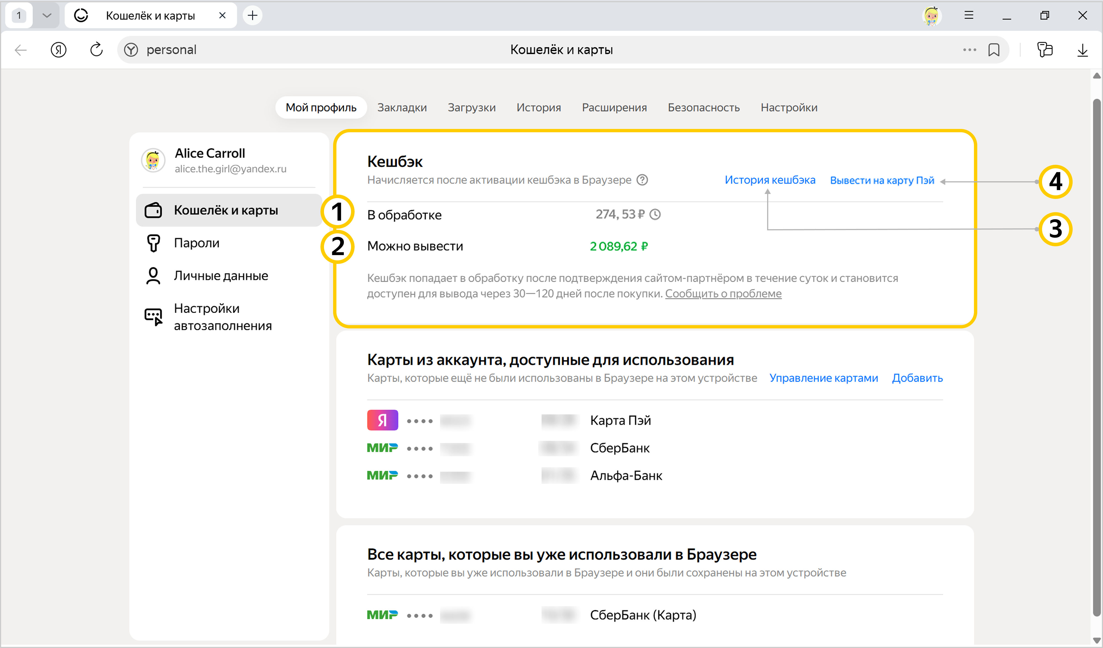Screen dimensions: 1103x648
Task: Click the page reload icon
Action: [x=96, y=49]
